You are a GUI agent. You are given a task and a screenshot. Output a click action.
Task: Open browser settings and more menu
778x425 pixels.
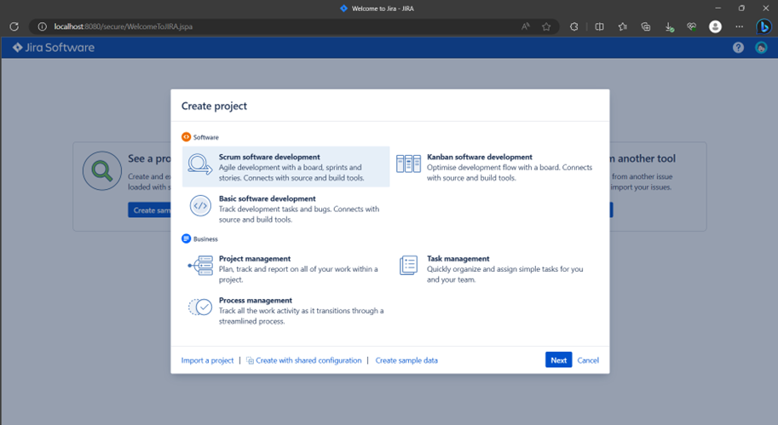click(740, 26)
